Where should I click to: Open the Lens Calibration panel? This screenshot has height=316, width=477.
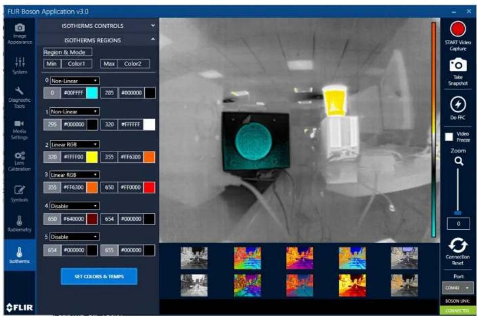point(19,161)
